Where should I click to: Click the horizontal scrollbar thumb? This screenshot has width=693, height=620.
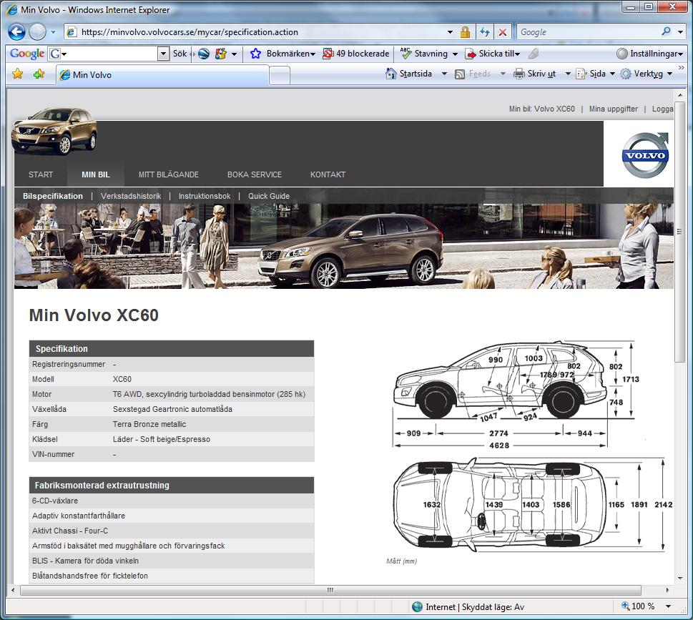(330, 590)
